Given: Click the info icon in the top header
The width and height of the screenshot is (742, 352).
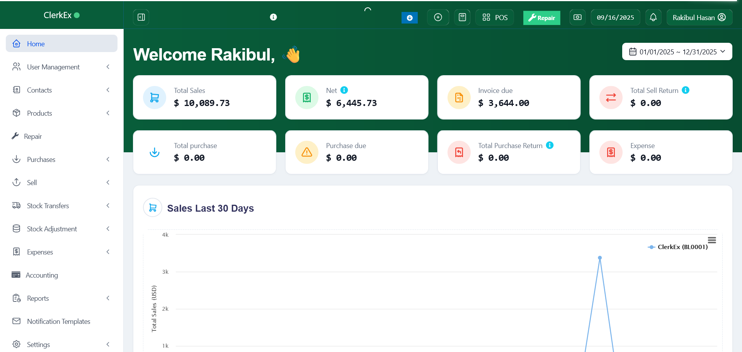Looking at the screenshot, I should (x=274, y=17).
